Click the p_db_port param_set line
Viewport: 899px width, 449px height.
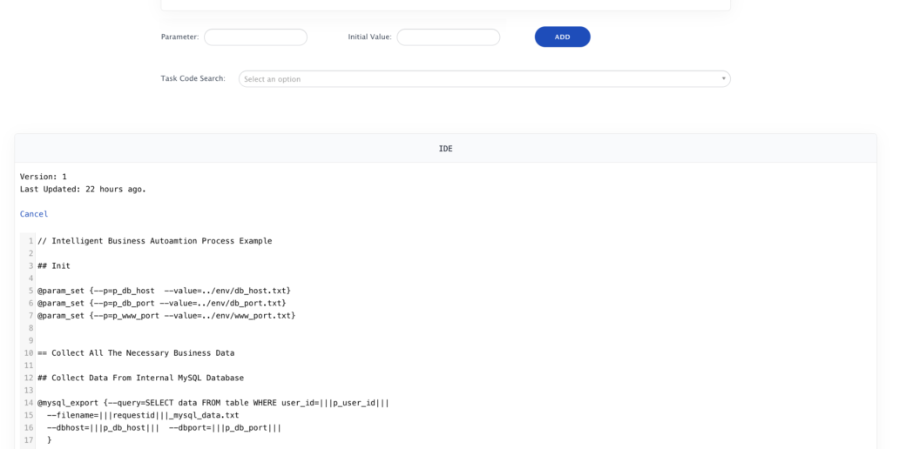162,303
